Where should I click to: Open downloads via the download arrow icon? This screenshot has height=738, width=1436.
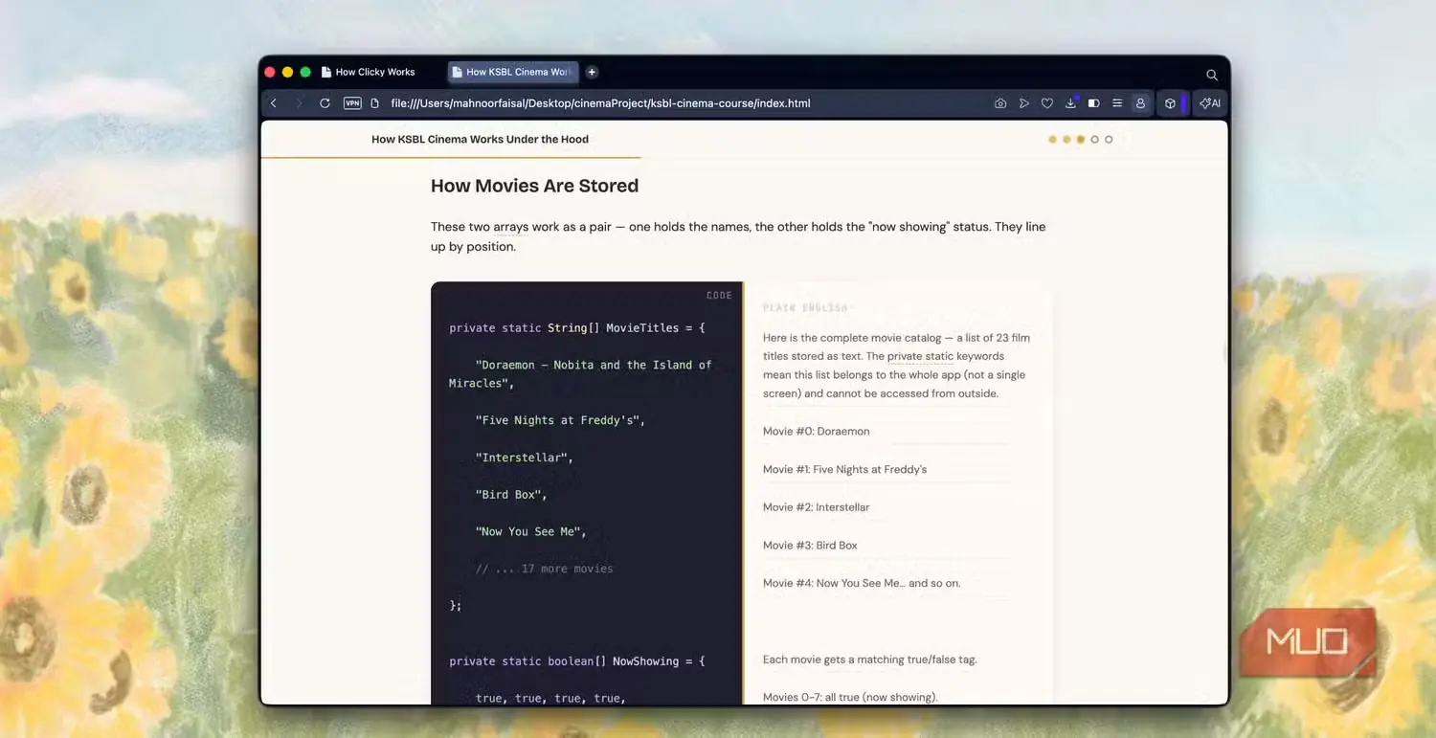tap(1071, 103)
